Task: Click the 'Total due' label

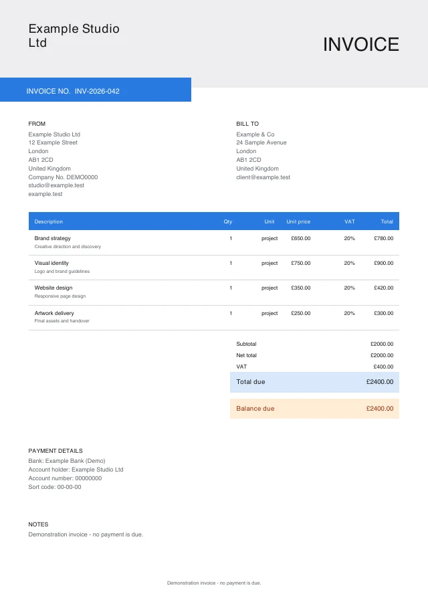Action: click(x=250, y=381)
